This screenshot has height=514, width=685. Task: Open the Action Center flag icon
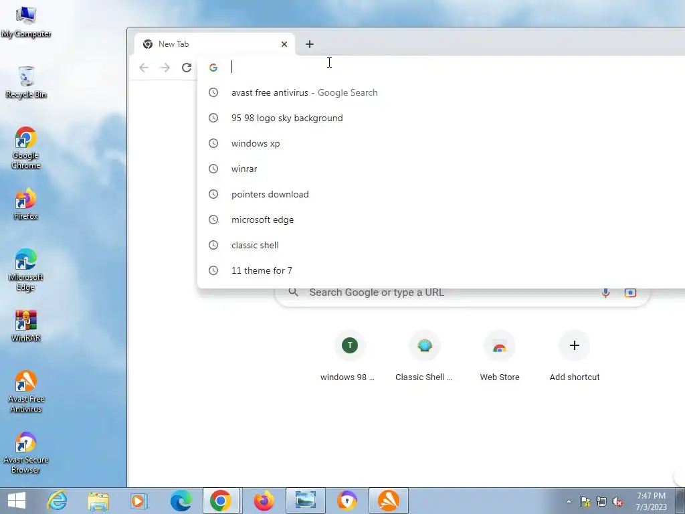585,502
